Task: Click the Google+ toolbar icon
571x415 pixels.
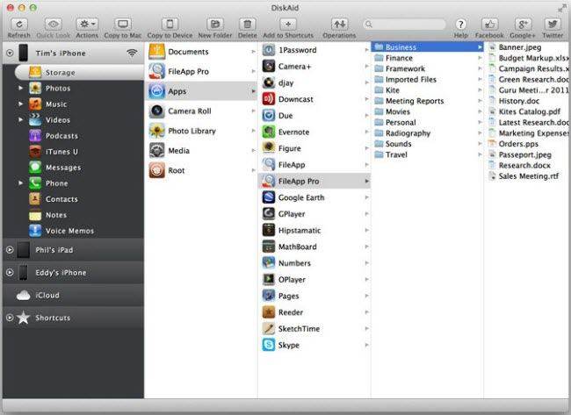Action: 523,25
